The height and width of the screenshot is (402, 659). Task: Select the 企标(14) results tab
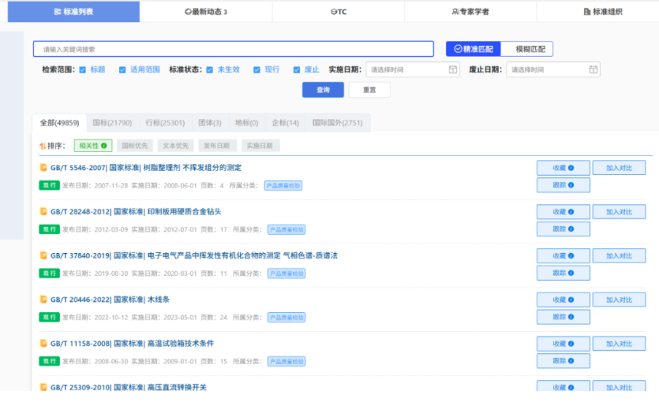pyautogui.click(x=286, y=123)
